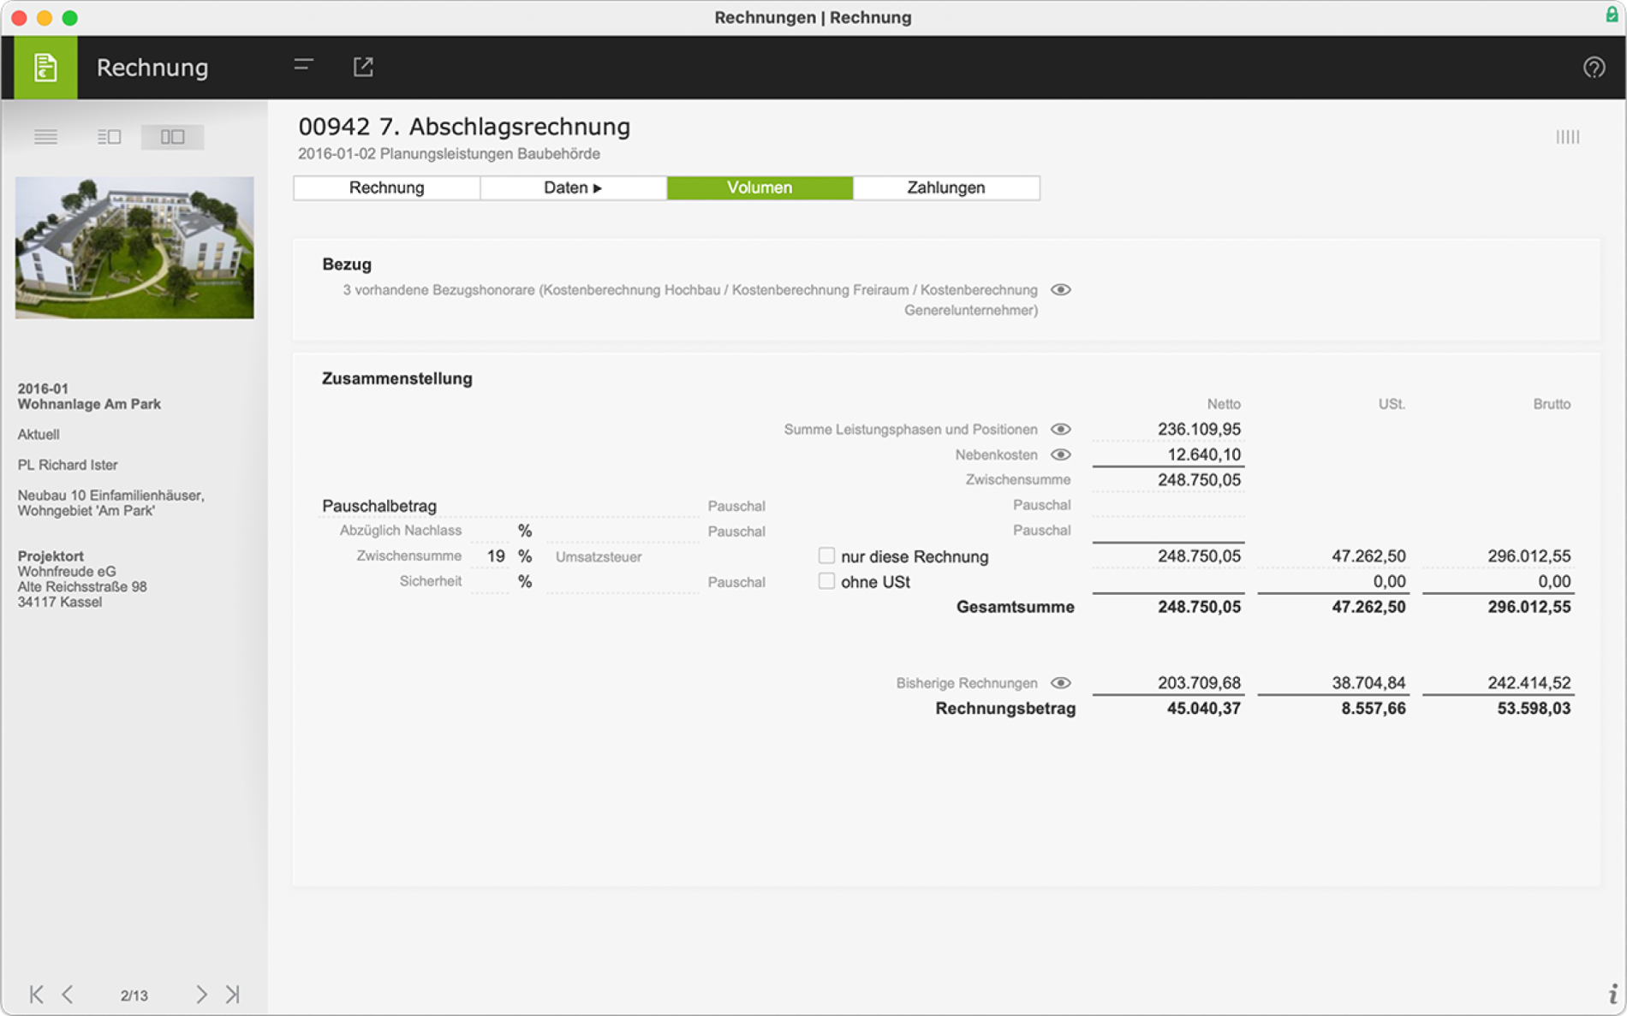Show Summe Leistungsphasen und Positionen details eye
Image resolution: width=1627 pixels, height=1016 pixels.
click(1060, 429)
